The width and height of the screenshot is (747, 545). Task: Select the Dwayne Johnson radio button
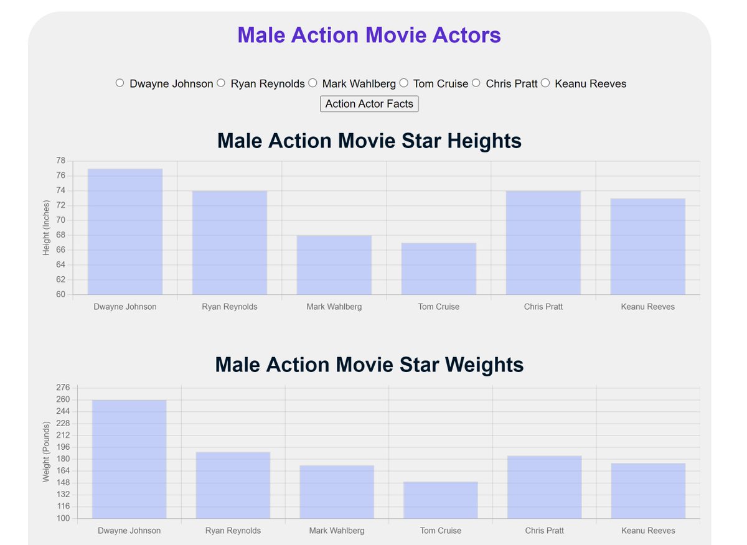(120, 83)
